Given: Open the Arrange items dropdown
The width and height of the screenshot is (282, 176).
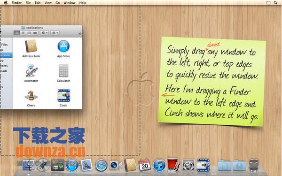Looking at the screenshot, I should [x=55, y=33].
